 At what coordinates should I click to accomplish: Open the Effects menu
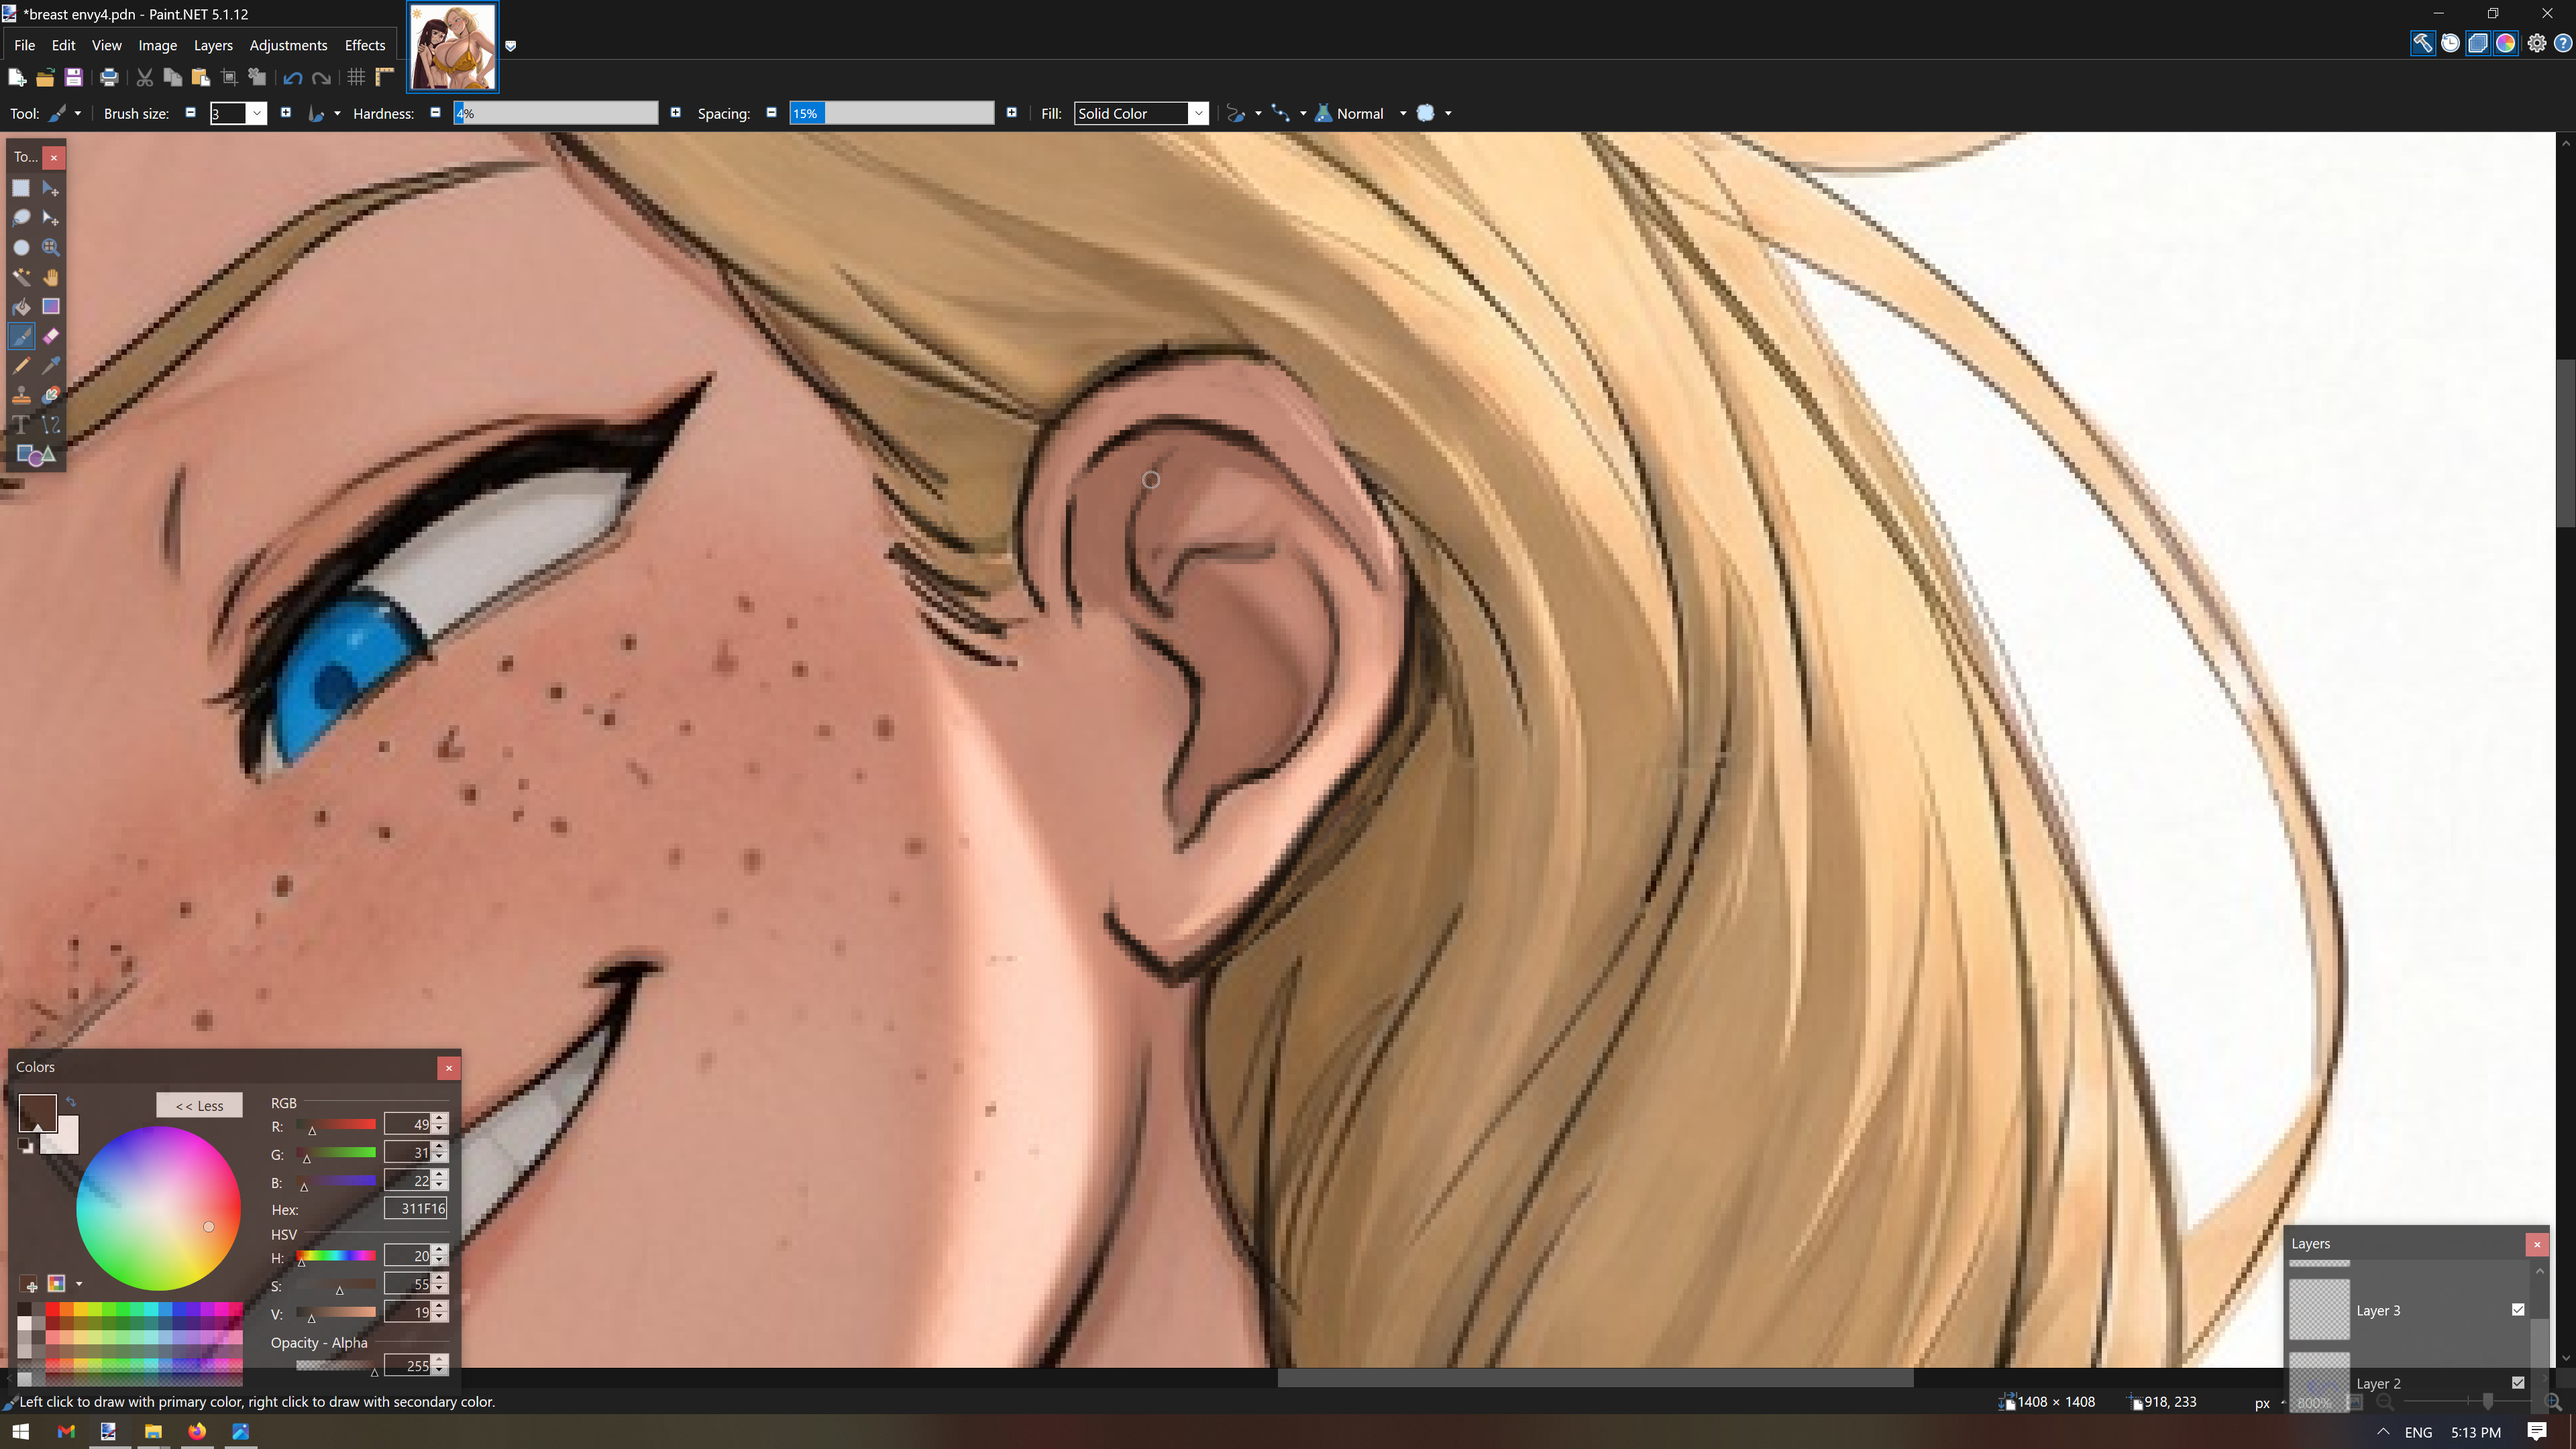[365, 45]
